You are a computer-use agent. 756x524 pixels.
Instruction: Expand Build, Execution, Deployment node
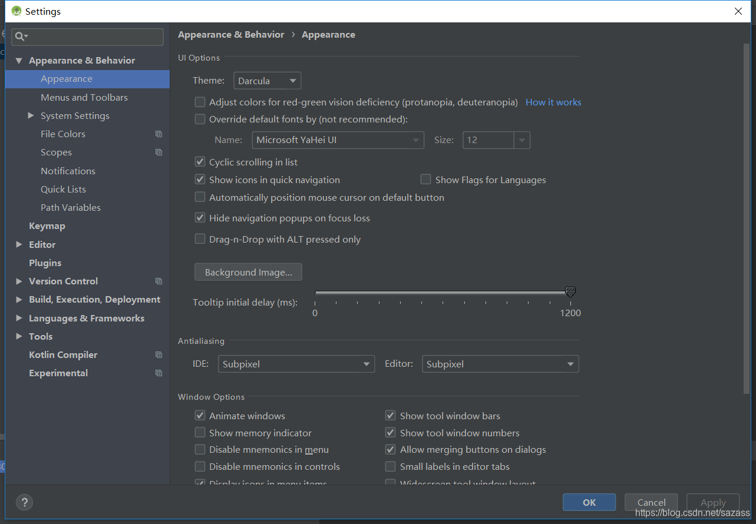[x=19, y=300]
